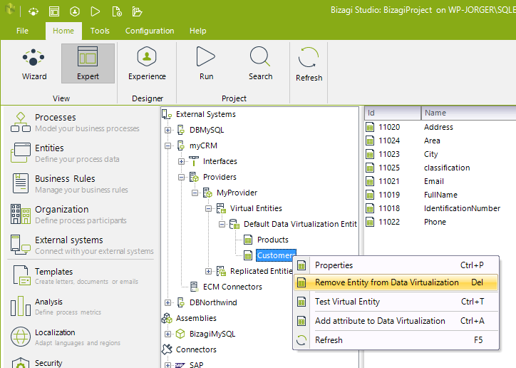Select the Expert view button
Screen dimensions: 516x368
[88, 63]
